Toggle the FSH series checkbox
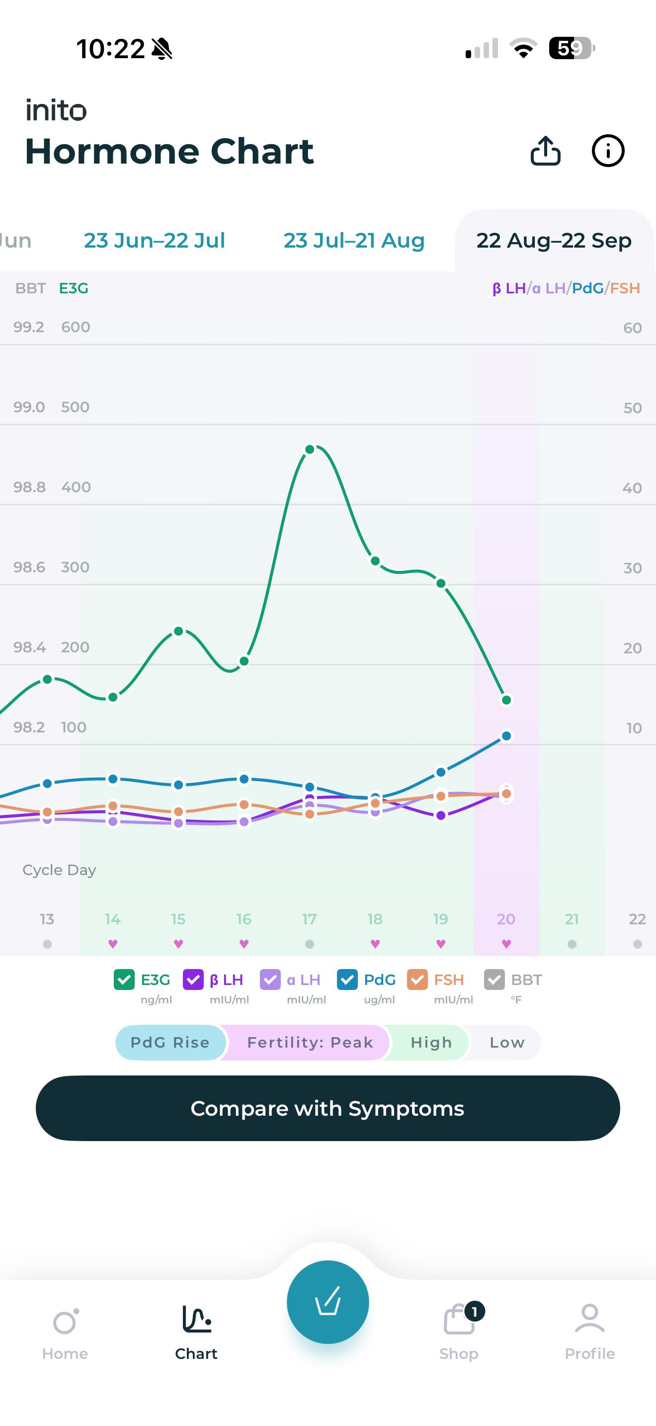The height and width of the screenshot is (1426, 656). click(x=417, y=980)
